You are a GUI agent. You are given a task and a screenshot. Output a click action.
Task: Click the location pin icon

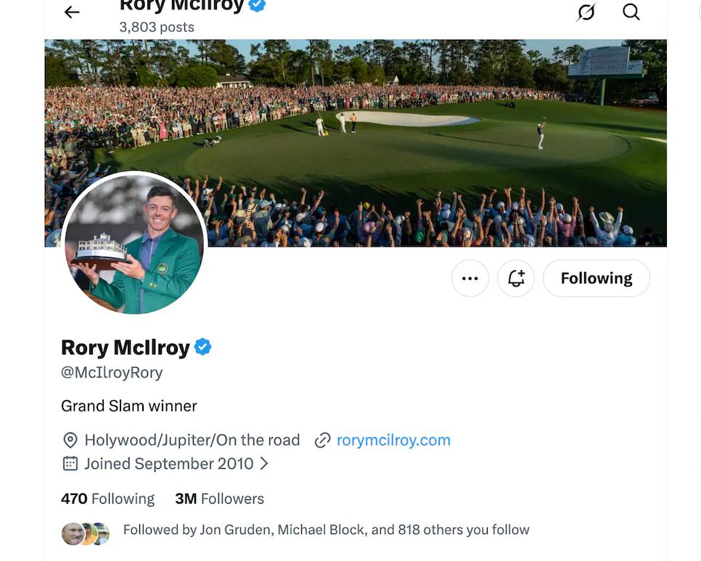(x=70, y=441)
